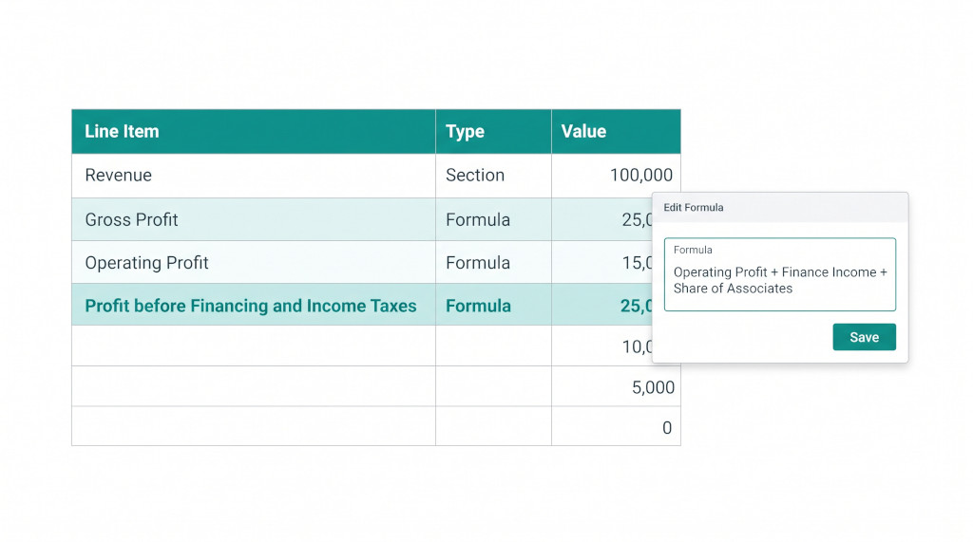973x542 pixels.
Task: Click the 0 value cell in last row
Action: (616, 426)
